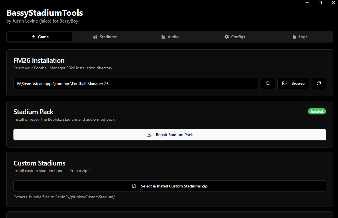The width and height of the screenshot is (338, 218).
Task: Click the refresh arrows icon button
Action: [x=319, y=83]
